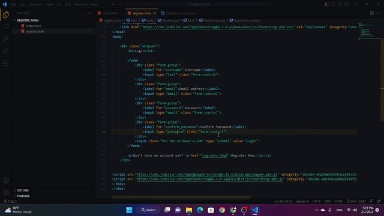The width and height of the screenshot is (384, 216).
Task: Open the Windows Start menu
Action: (x=129, y=210)
